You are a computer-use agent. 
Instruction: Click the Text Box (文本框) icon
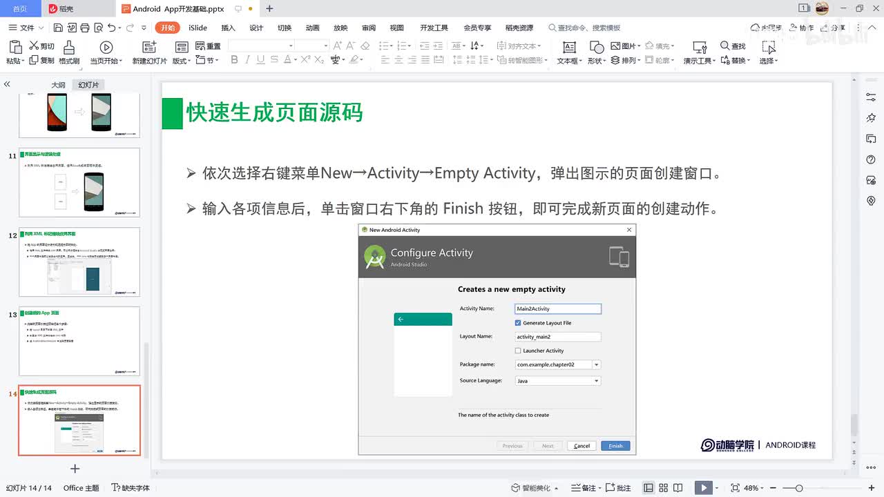coord(569,47)
